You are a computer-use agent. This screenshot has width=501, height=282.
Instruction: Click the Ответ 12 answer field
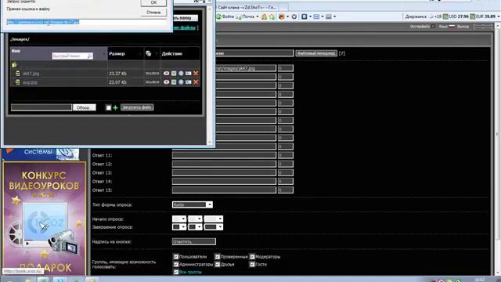(x=224, y=164)
